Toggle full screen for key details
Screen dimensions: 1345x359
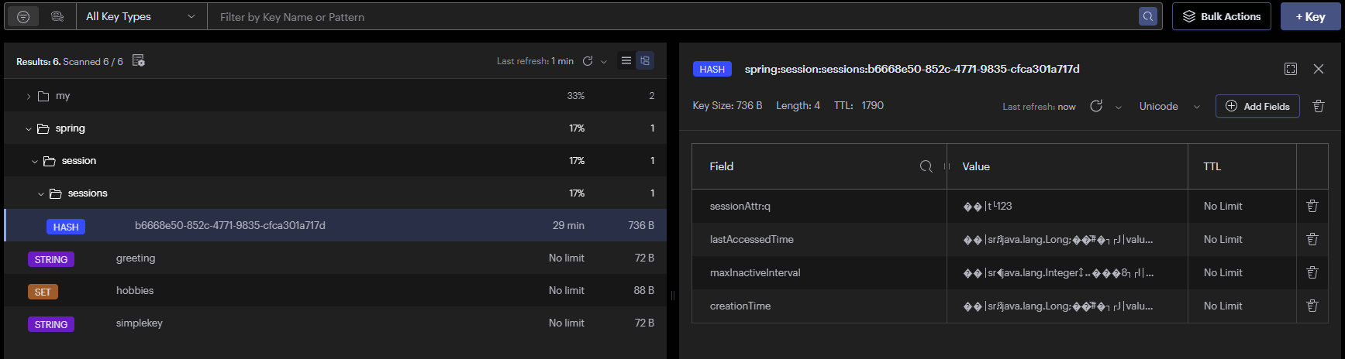click(x=1291, y=69)
